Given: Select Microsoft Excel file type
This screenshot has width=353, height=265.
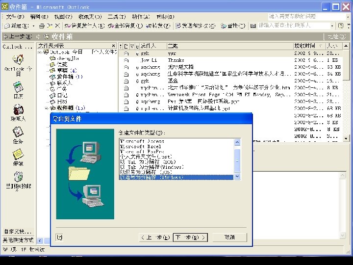Looking at the screenshot, I should point(176,146).
